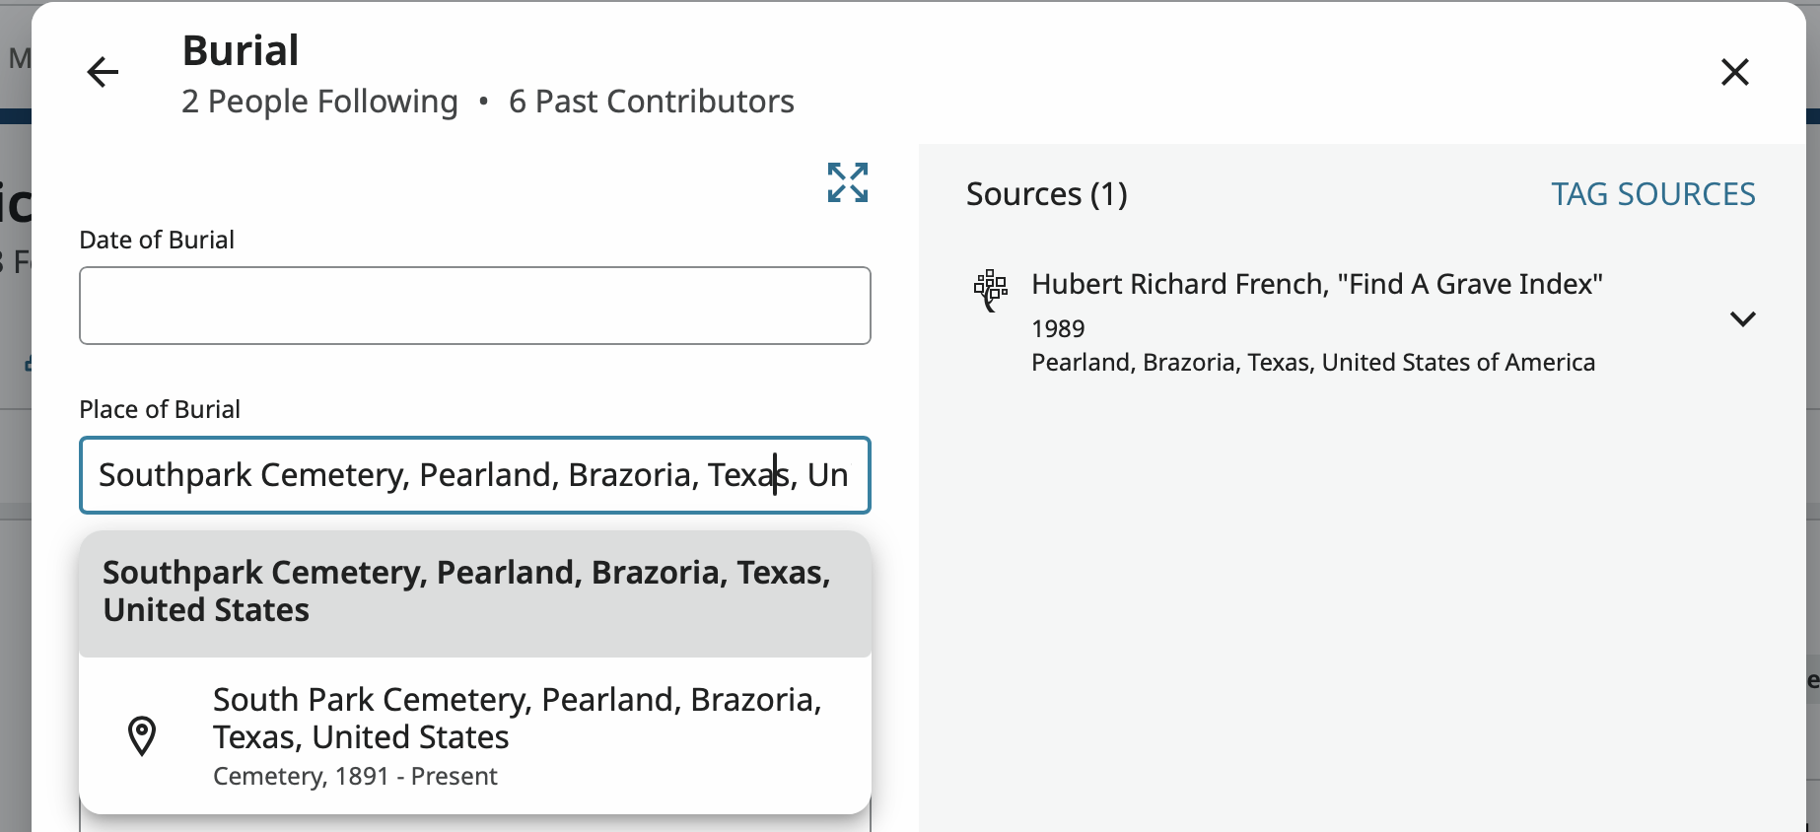Click the source's Pearland, Brazoria location text
Viewport: 1820px width, 832px height.
1312,363
